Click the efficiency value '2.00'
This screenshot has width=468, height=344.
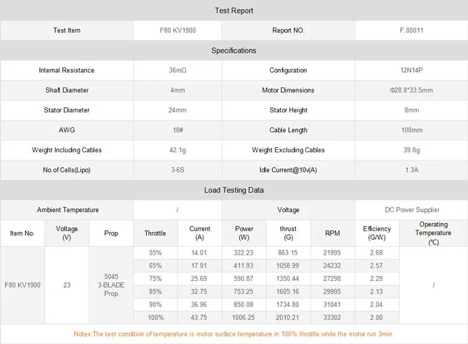(376, 317)
